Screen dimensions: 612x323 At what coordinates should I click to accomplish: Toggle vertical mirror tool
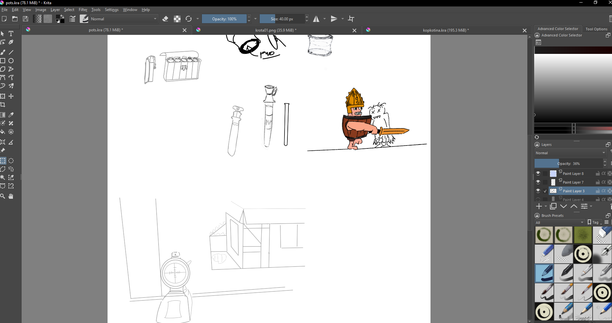[x=334, y=19]
